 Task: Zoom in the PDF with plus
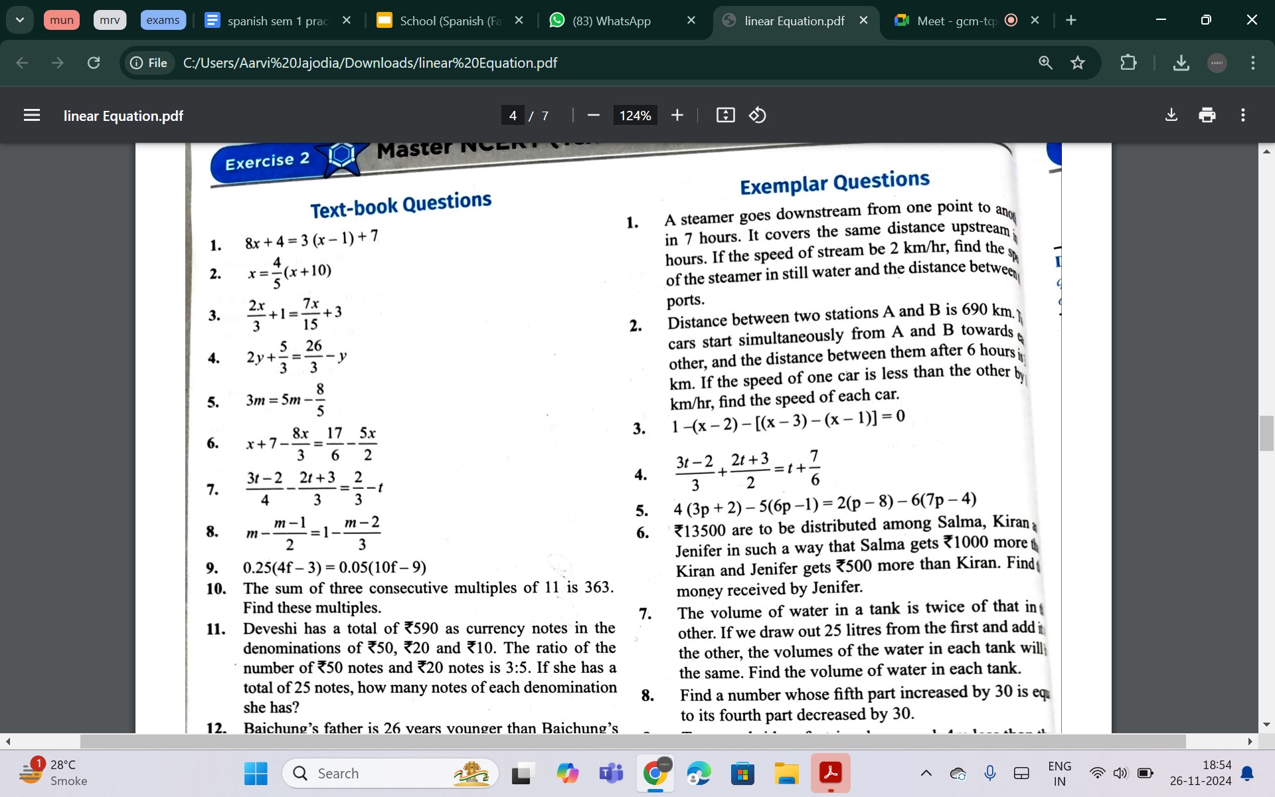point(677,116)
